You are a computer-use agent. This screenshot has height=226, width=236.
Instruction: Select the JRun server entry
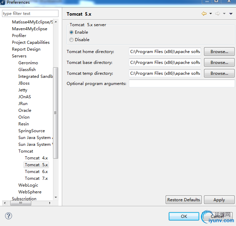pos(23,104)
